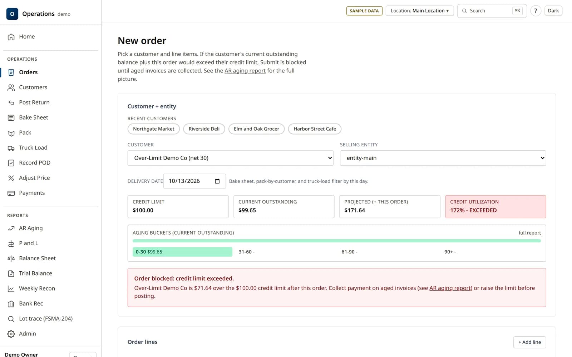The image size is (572, 357).
Task: Click the Weekly Recon chart icon
Action: (x=11, y=288)
